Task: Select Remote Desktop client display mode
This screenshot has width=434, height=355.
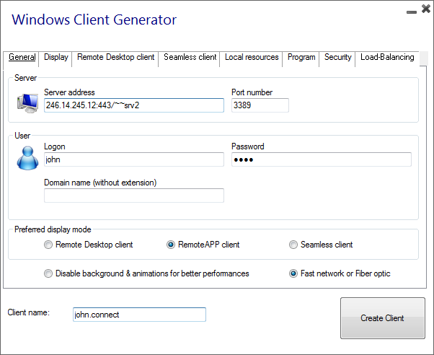Action: pyautogui.click(x=49, y=245)
